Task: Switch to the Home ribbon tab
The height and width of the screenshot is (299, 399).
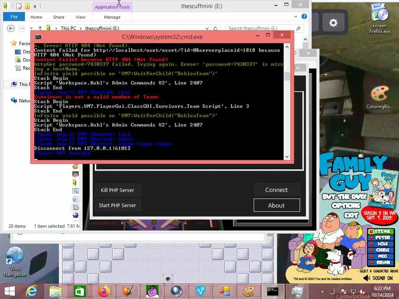Action: click(36, 17)
